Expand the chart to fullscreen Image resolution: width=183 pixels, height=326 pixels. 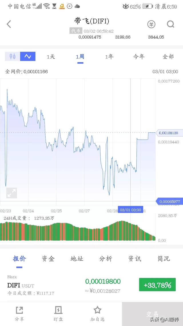pyautogui.click(x=11, y=193)
